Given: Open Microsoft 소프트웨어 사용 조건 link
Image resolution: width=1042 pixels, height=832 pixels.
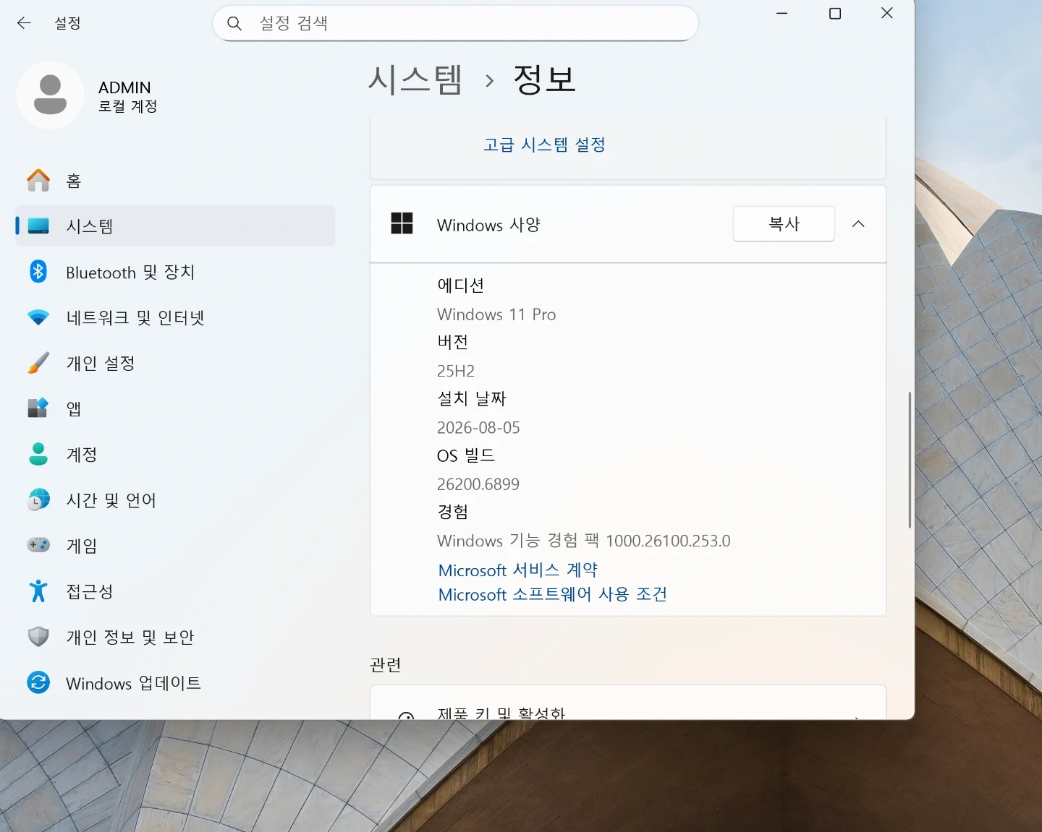Looking at the screenshot, I should pos(553,594).
